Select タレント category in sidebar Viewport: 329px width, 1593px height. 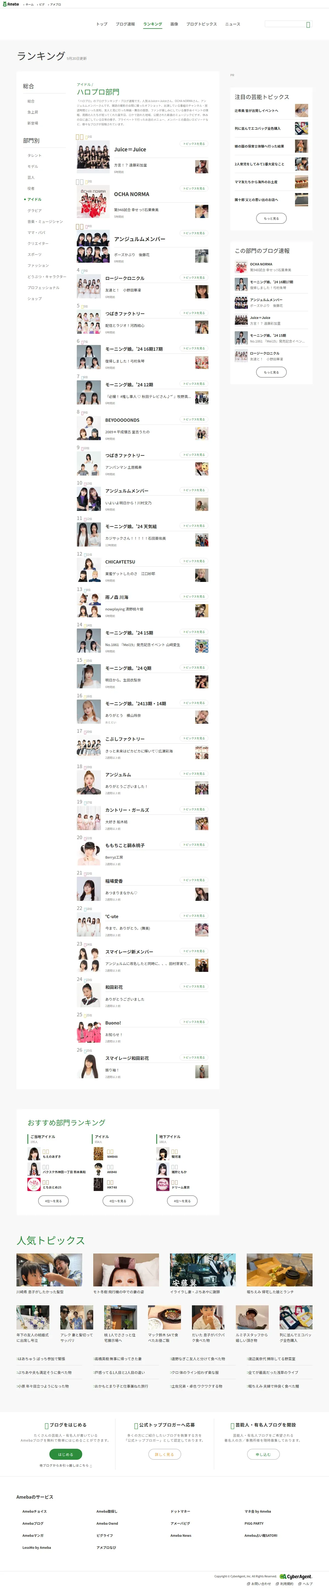pos(35,155)
